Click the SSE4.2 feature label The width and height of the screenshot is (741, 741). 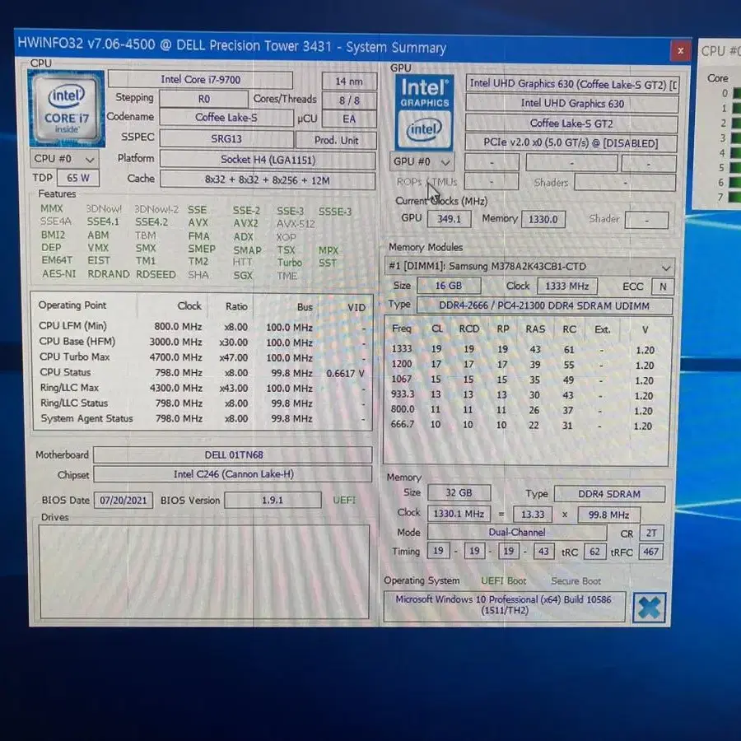pos(151,221)
